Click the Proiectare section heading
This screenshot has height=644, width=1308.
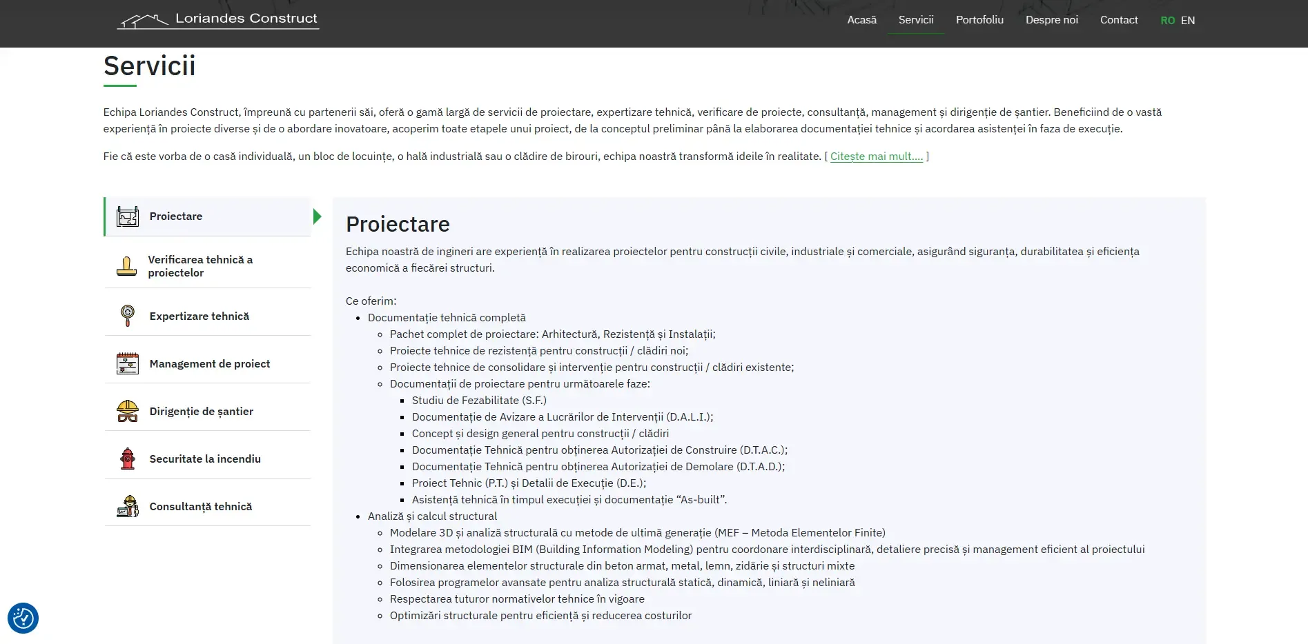pos(398,224)
